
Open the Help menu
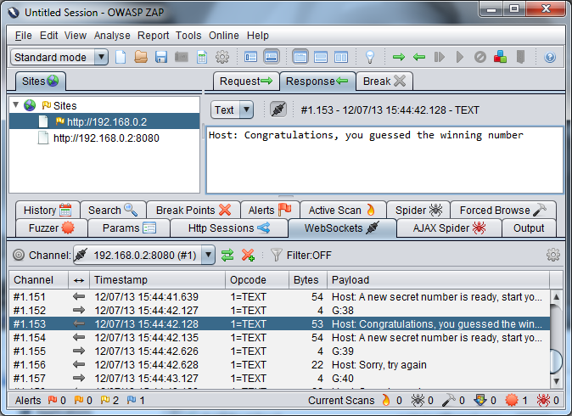[x=257, y=36]
